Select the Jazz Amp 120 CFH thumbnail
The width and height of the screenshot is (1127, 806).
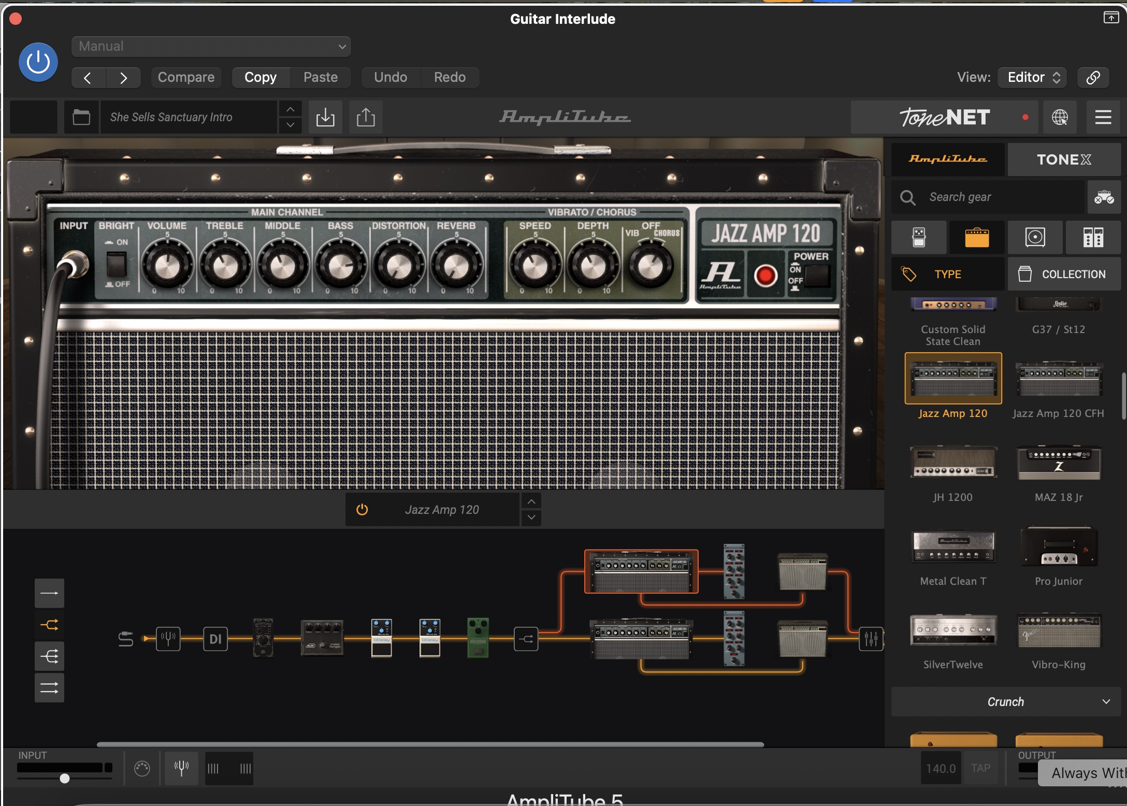click(1059, 379)
